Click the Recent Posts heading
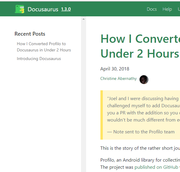The height and width of the screenshot is (172, 180). [x=30, y=34]
